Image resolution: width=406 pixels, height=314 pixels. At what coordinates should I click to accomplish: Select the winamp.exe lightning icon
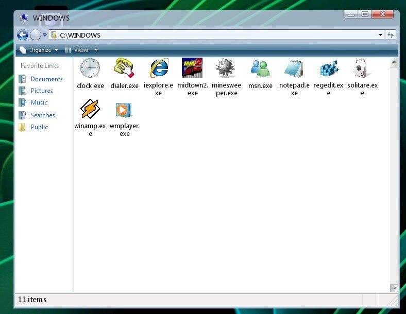click(90, 109)
